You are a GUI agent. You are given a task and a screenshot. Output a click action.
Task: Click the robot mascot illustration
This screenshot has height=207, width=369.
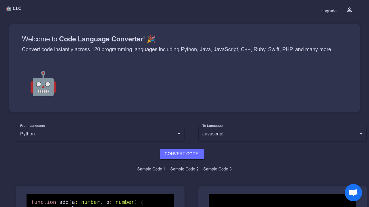tap(43, 84)
